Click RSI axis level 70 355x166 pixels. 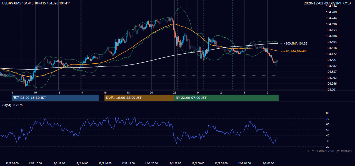(x=327, y=119)
